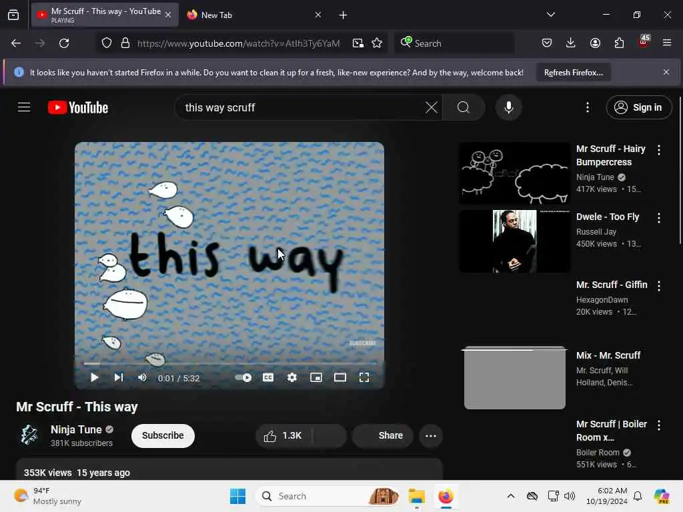Open options for Boiler Room video
This screenshot has width=683, height=512.
pos(658,425)
